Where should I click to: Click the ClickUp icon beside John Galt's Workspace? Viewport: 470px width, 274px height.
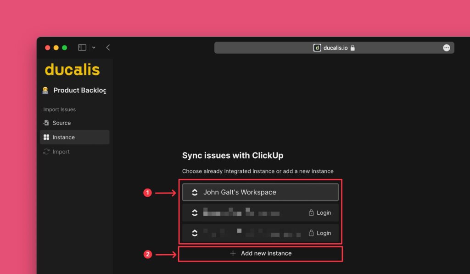194,192
